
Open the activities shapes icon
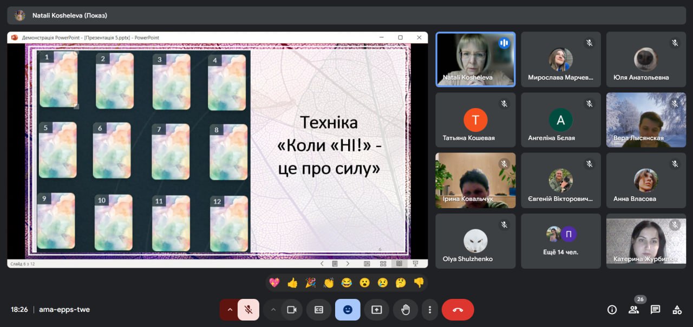click(677, 310)
